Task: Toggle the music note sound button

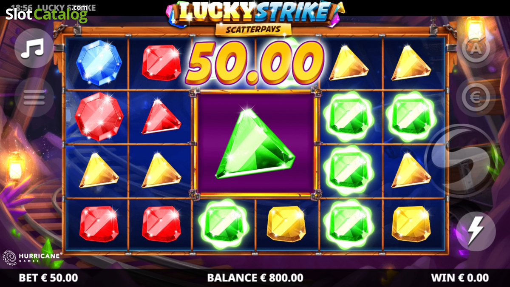Action: 34,48
